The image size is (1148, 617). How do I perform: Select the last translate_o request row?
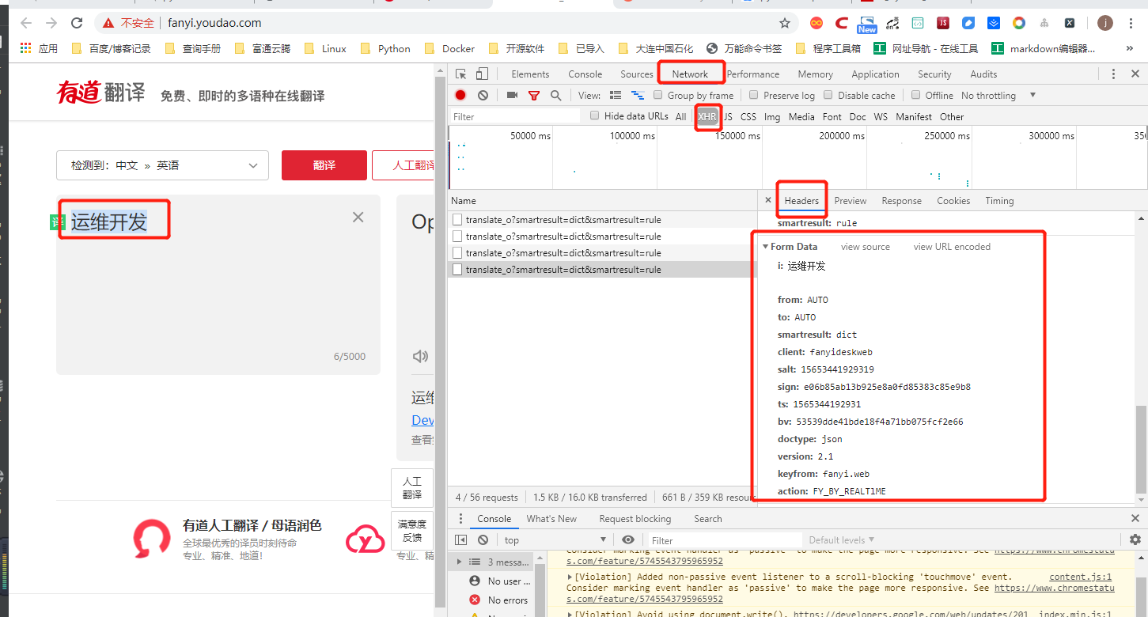click(602, 270)
